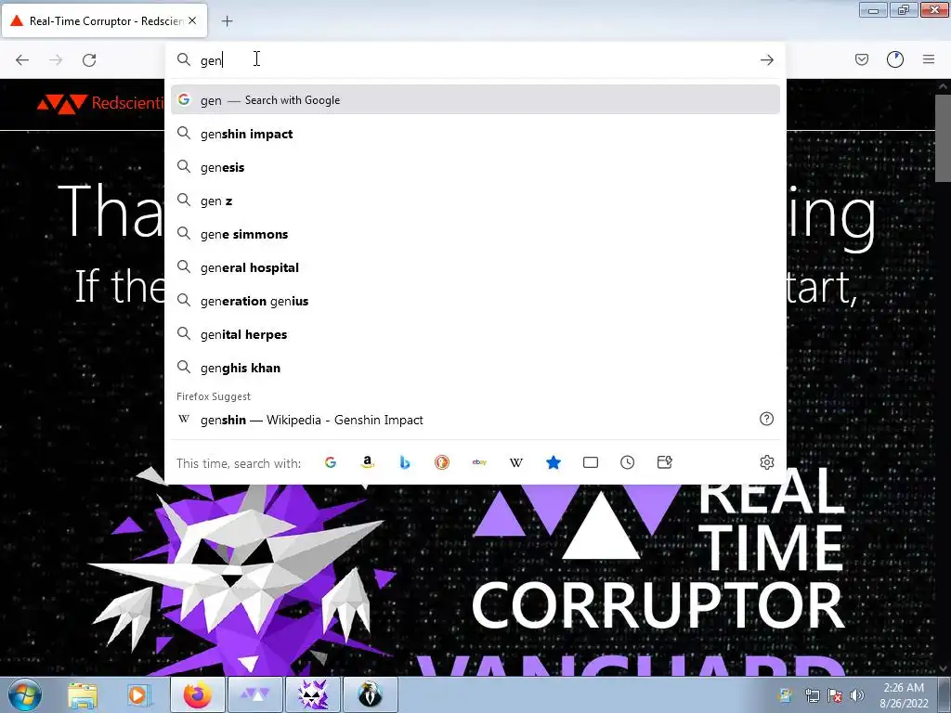Search this time with Bing icon
This screenshot has height=713, width=951.
click(x=405, y=462)
